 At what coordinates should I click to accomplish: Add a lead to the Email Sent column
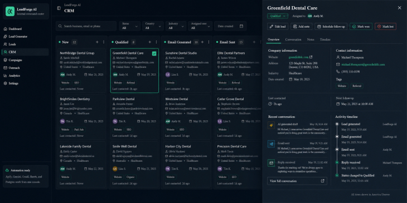click(254, 42)
